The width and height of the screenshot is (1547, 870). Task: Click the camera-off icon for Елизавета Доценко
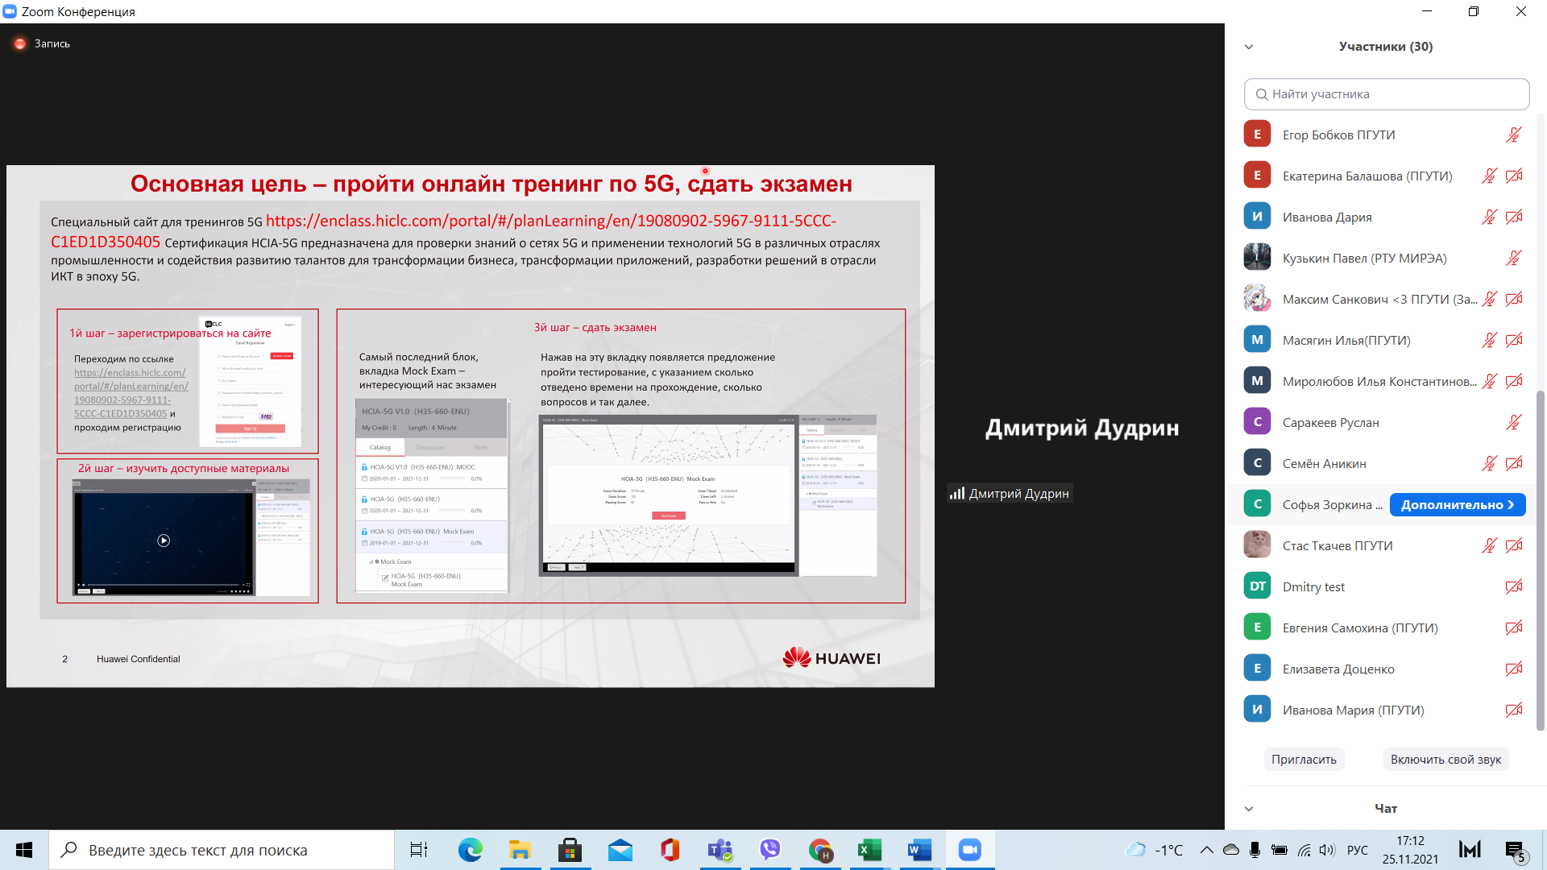(x=1514, y=669)
